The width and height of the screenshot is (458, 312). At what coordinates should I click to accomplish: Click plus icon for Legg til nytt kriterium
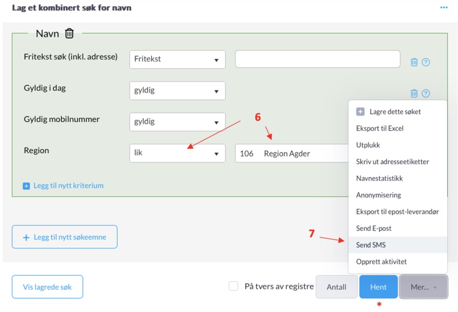click(26, 186)
